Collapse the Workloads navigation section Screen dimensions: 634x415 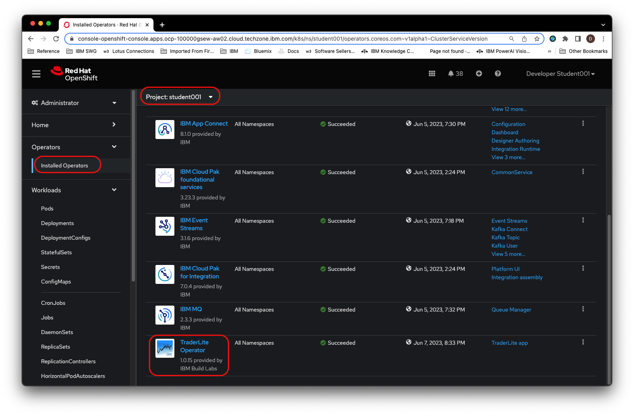(74, 190)
